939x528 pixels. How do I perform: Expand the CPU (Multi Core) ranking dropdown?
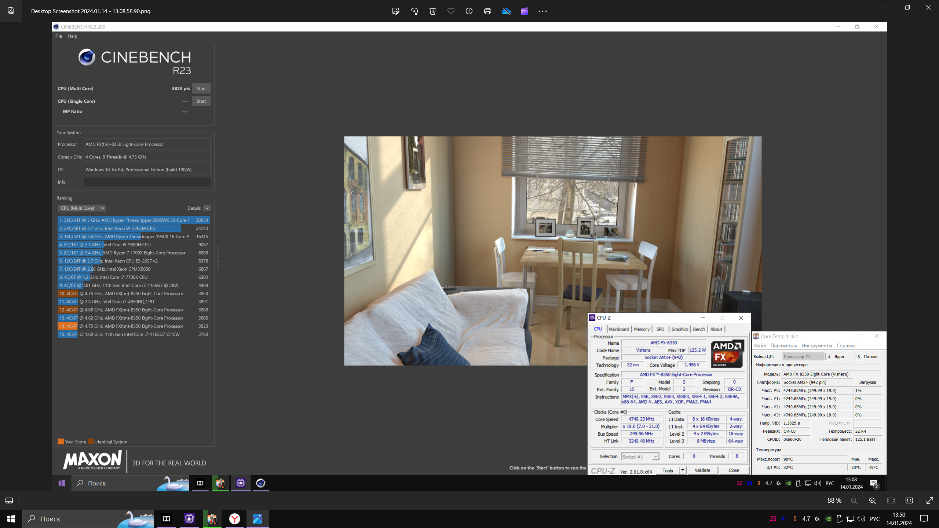(x=82, y=208)
